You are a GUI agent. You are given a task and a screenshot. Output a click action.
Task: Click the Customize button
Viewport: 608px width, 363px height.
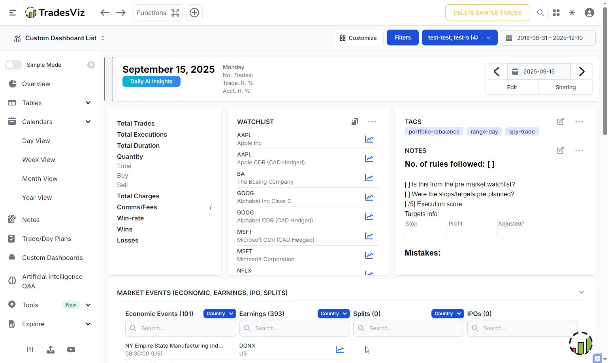358,38
